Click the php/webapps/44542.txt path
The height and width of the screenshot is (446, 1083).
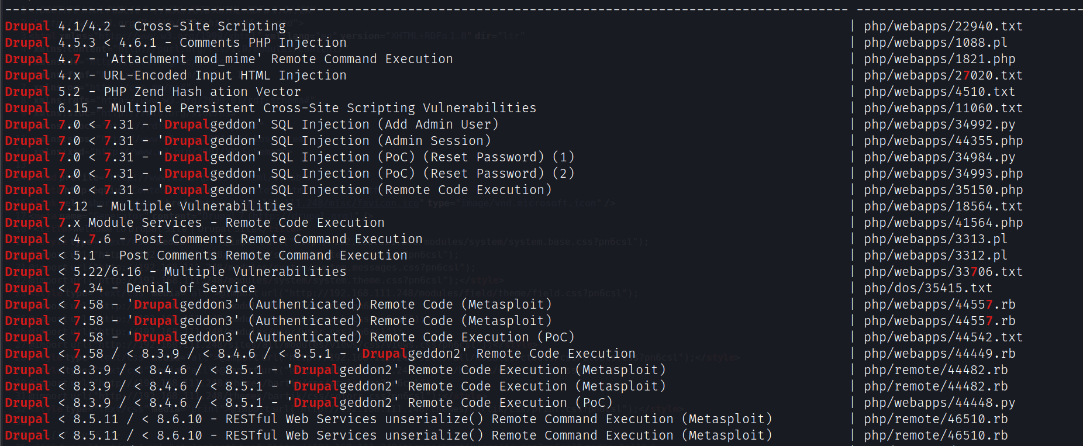click(x=943, y=337)
